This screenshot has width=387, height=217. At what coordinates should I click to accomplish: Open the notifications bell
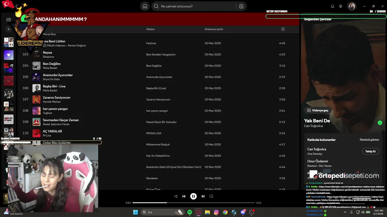(x=333, y=6)
